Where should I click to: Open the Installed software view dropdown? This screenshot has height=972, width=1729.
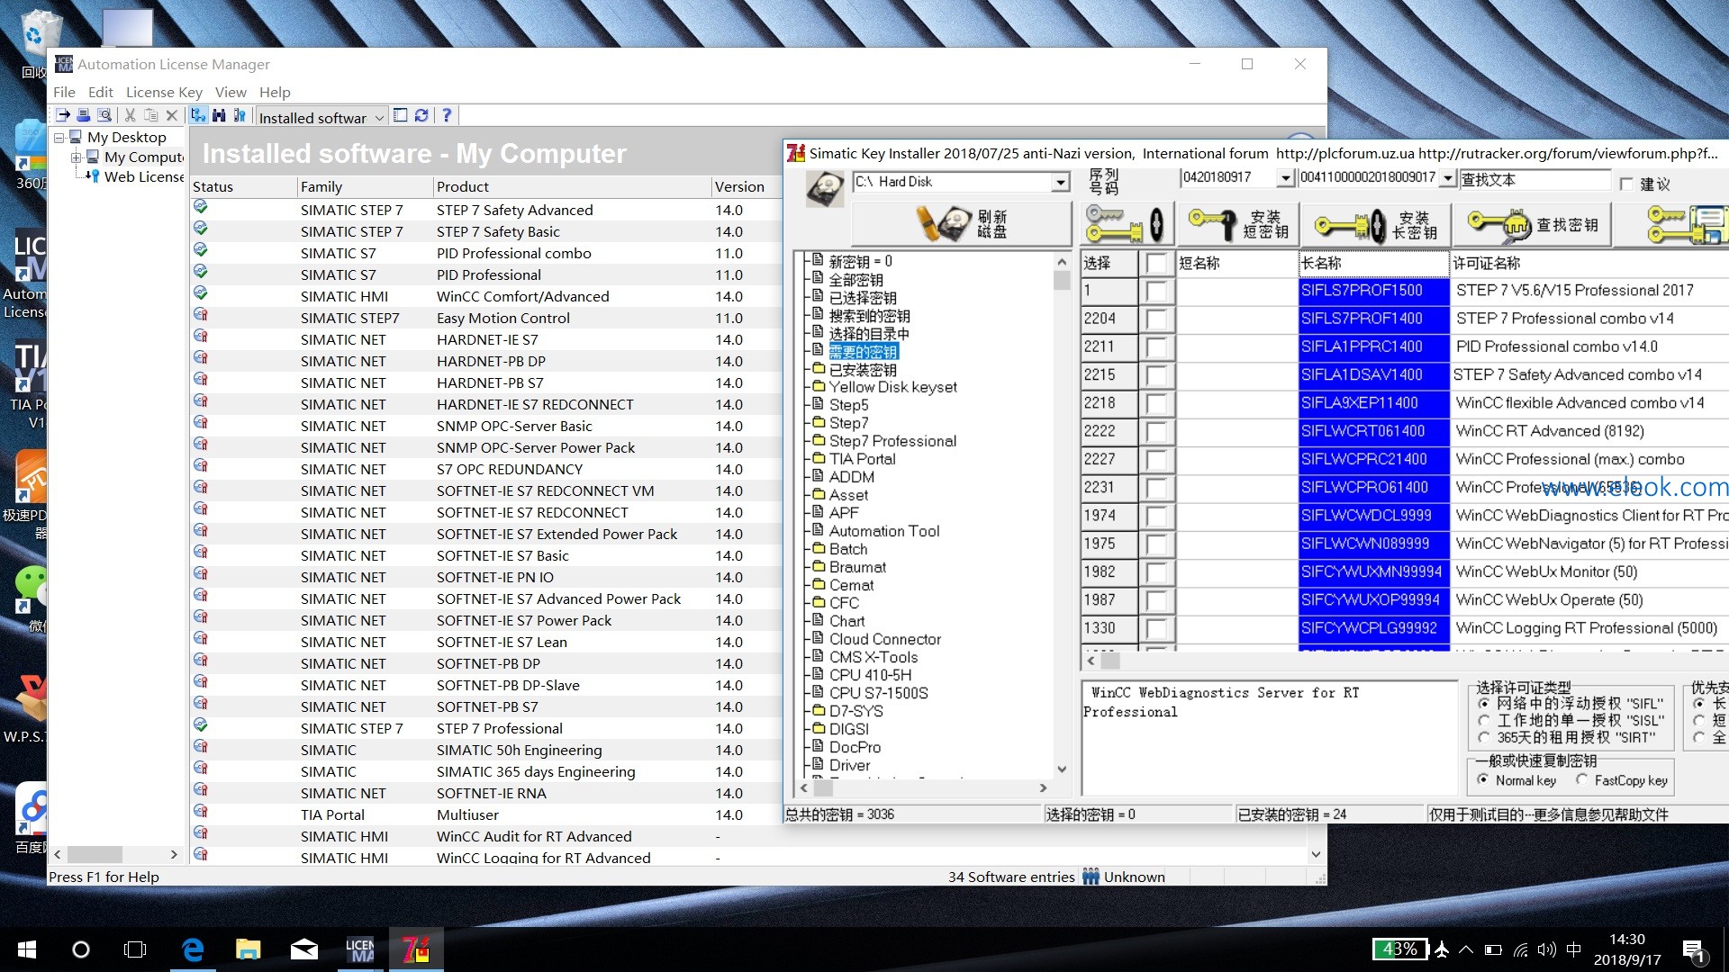pos(379,117)
